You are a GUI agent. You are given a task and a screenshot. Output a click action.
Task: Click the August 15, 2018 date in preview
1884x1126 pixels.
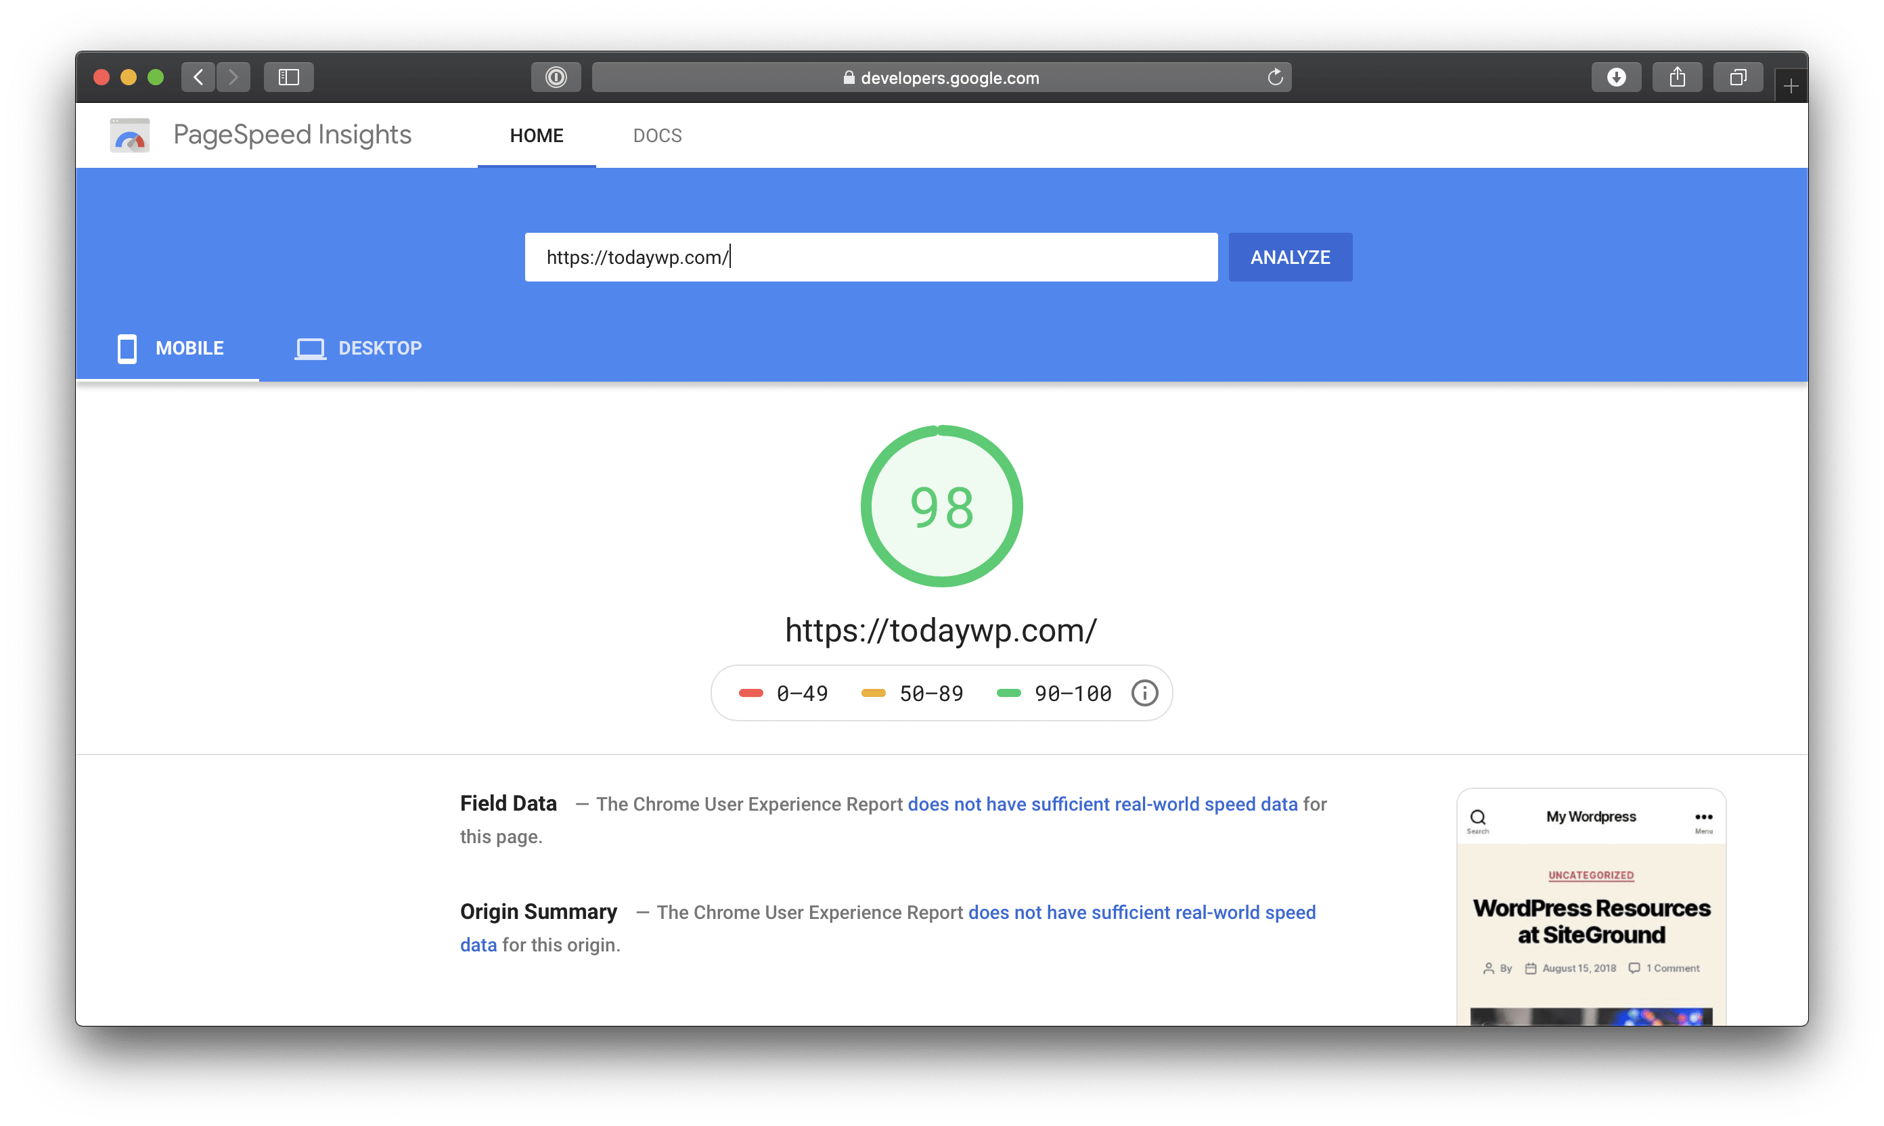(x=1578, y=968)
